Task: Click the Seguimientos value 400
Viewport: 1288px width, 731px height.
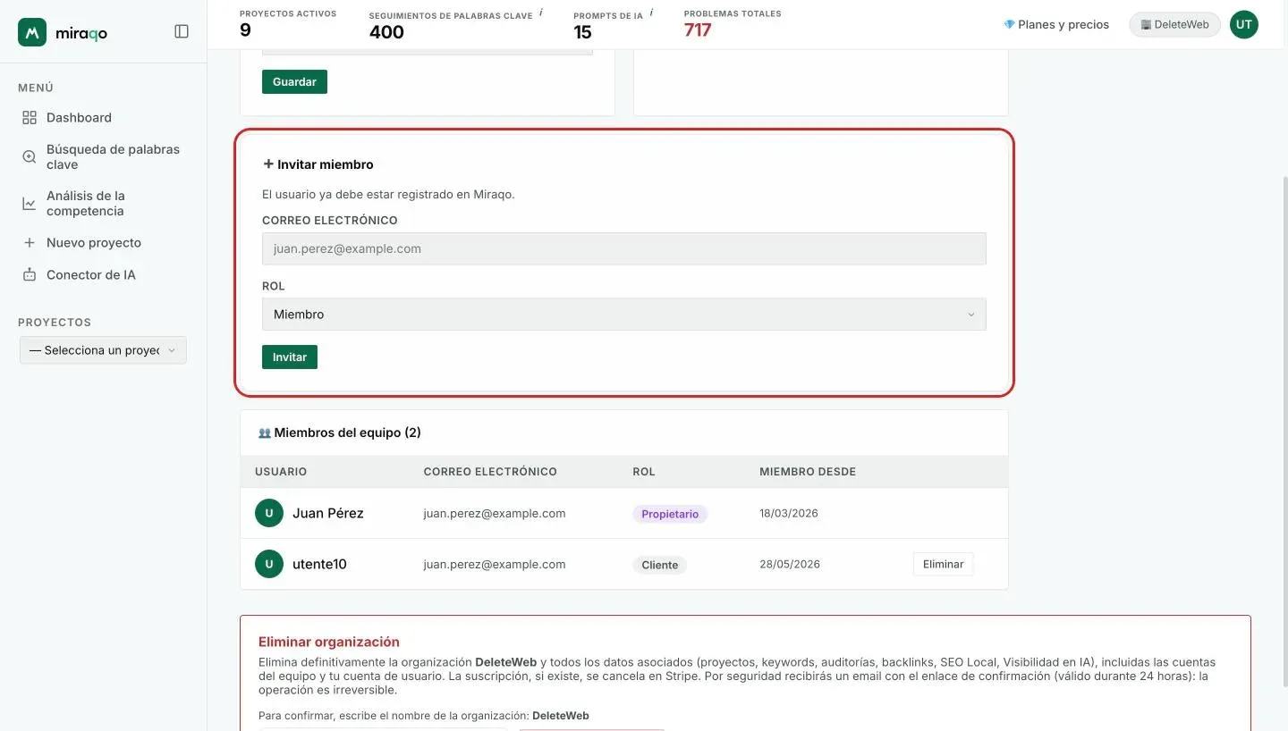Action: click(386, 32)
